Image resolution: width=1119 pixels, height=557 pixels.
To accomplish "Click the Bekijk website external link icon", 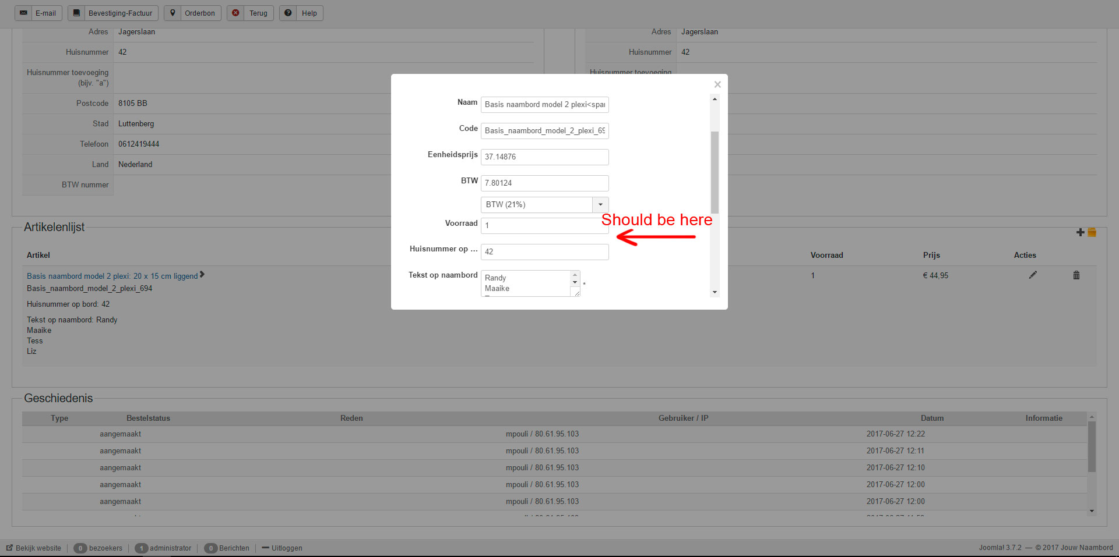I will tap(9, 548).
